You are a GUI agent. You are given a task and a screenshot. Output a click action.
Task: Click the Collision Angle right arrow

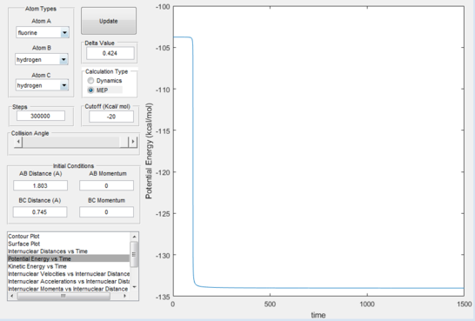point(133,142)
